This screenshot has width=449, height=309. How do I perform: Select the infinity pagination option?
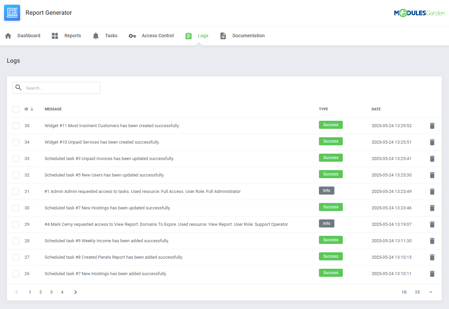coord(431,292)
